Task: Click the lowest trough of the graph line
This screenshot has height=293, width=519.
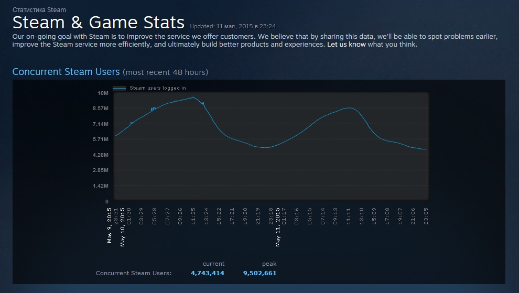Action: [266, 148]
